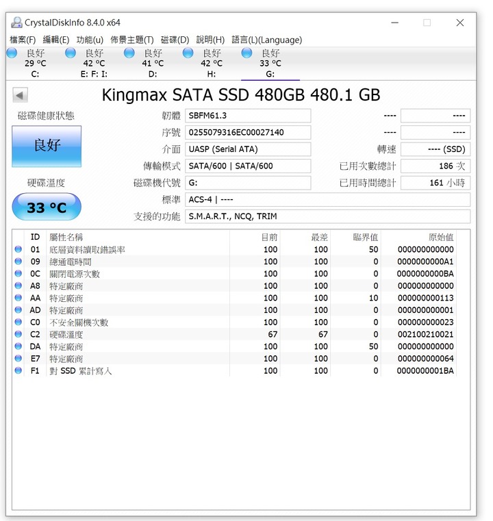This screenshot has height=521, width=493.
Task: Open the 功能(u) menu
Action: click(x=90, y=40)
